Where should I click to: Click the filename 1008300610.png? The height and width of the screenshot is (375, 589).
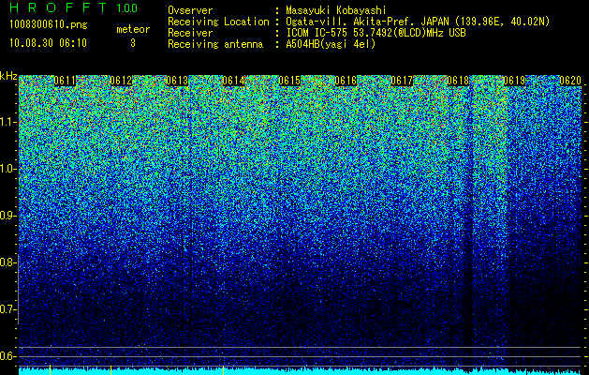click(x=49, y=24)
